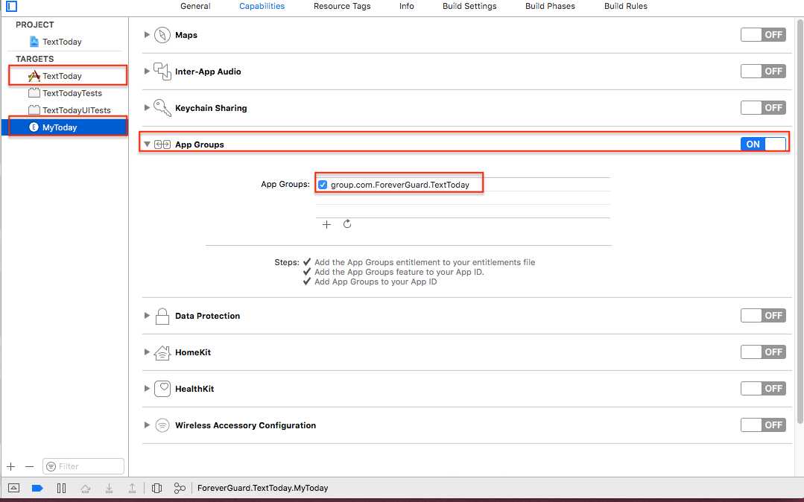Collapse the App Groups section
804x502 pixels.
coord(147,144)
